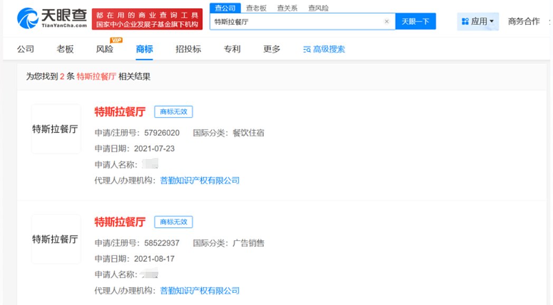Switch to the 专利 category tab

pos(232,49)
